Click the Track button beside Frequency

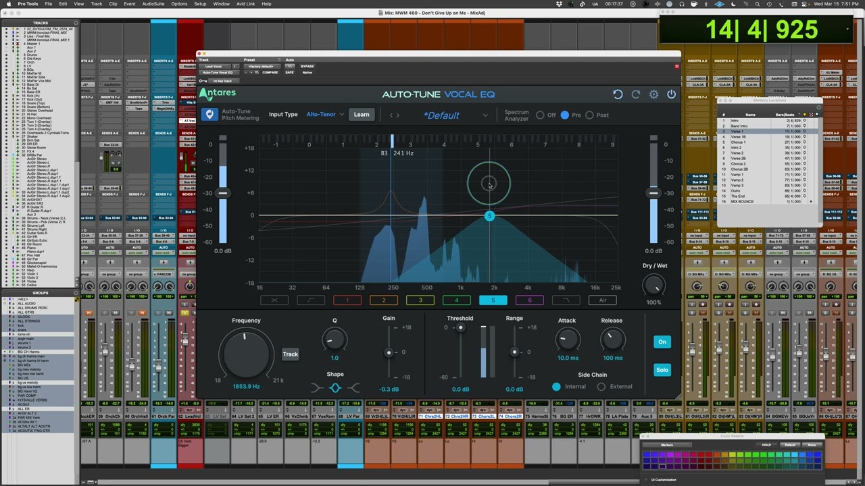pos(290,354)
